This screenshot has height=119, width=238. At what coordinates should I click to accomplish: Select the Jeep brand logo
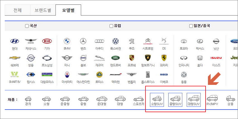pos(234,58)
